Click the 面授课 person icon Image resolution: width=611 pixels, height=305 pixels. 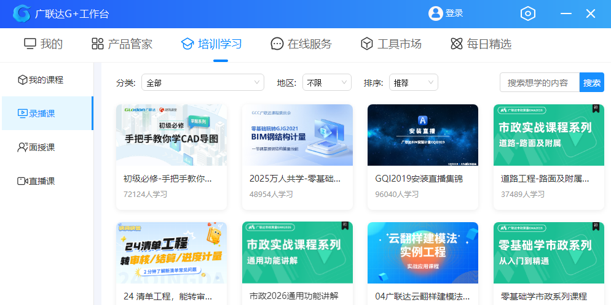point(22,147)
